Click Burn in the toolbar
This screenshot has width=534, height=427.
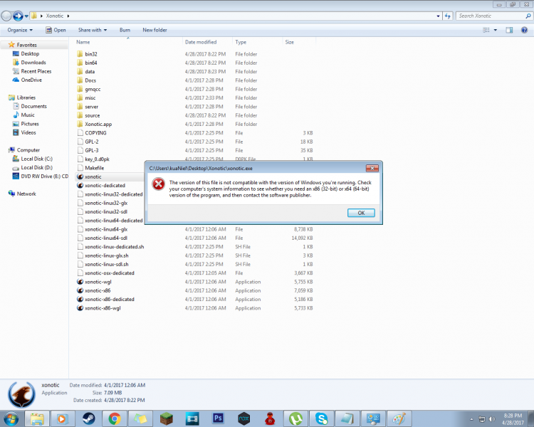click(125, 30)
